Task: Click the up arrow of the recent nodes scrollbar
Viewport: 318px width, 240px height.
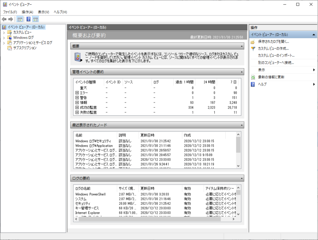Action: 238,134
